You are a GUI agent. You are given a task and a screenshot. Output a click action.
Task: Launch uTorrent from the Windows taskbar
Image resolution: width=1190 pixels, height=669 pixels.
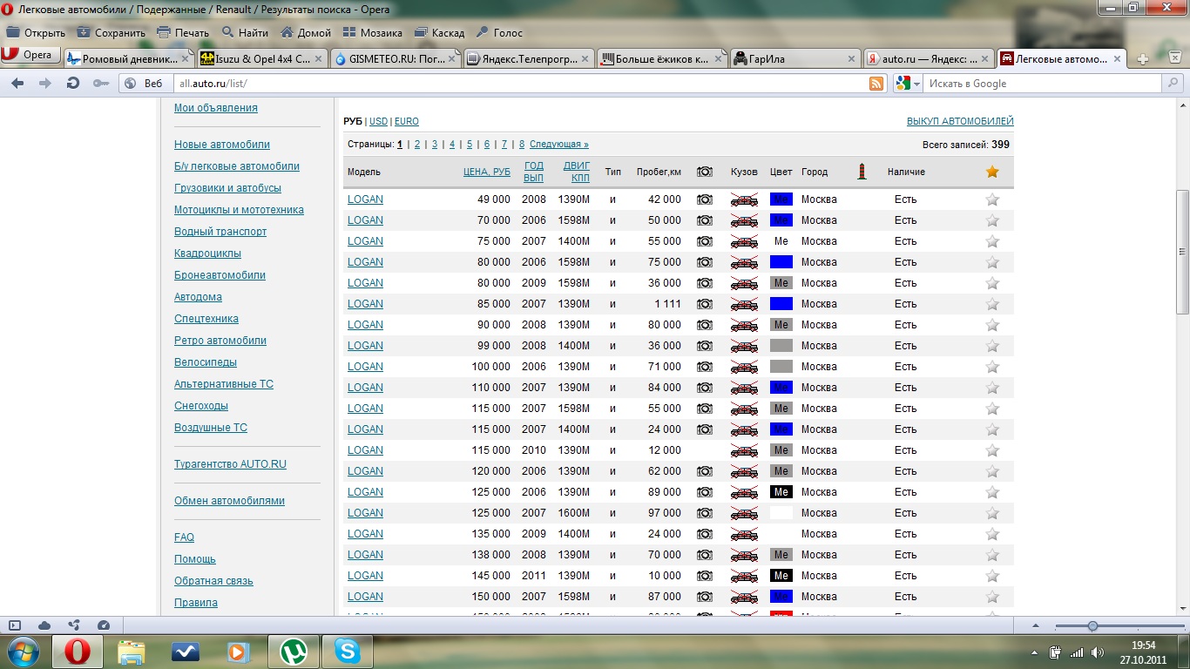(294, 651)
